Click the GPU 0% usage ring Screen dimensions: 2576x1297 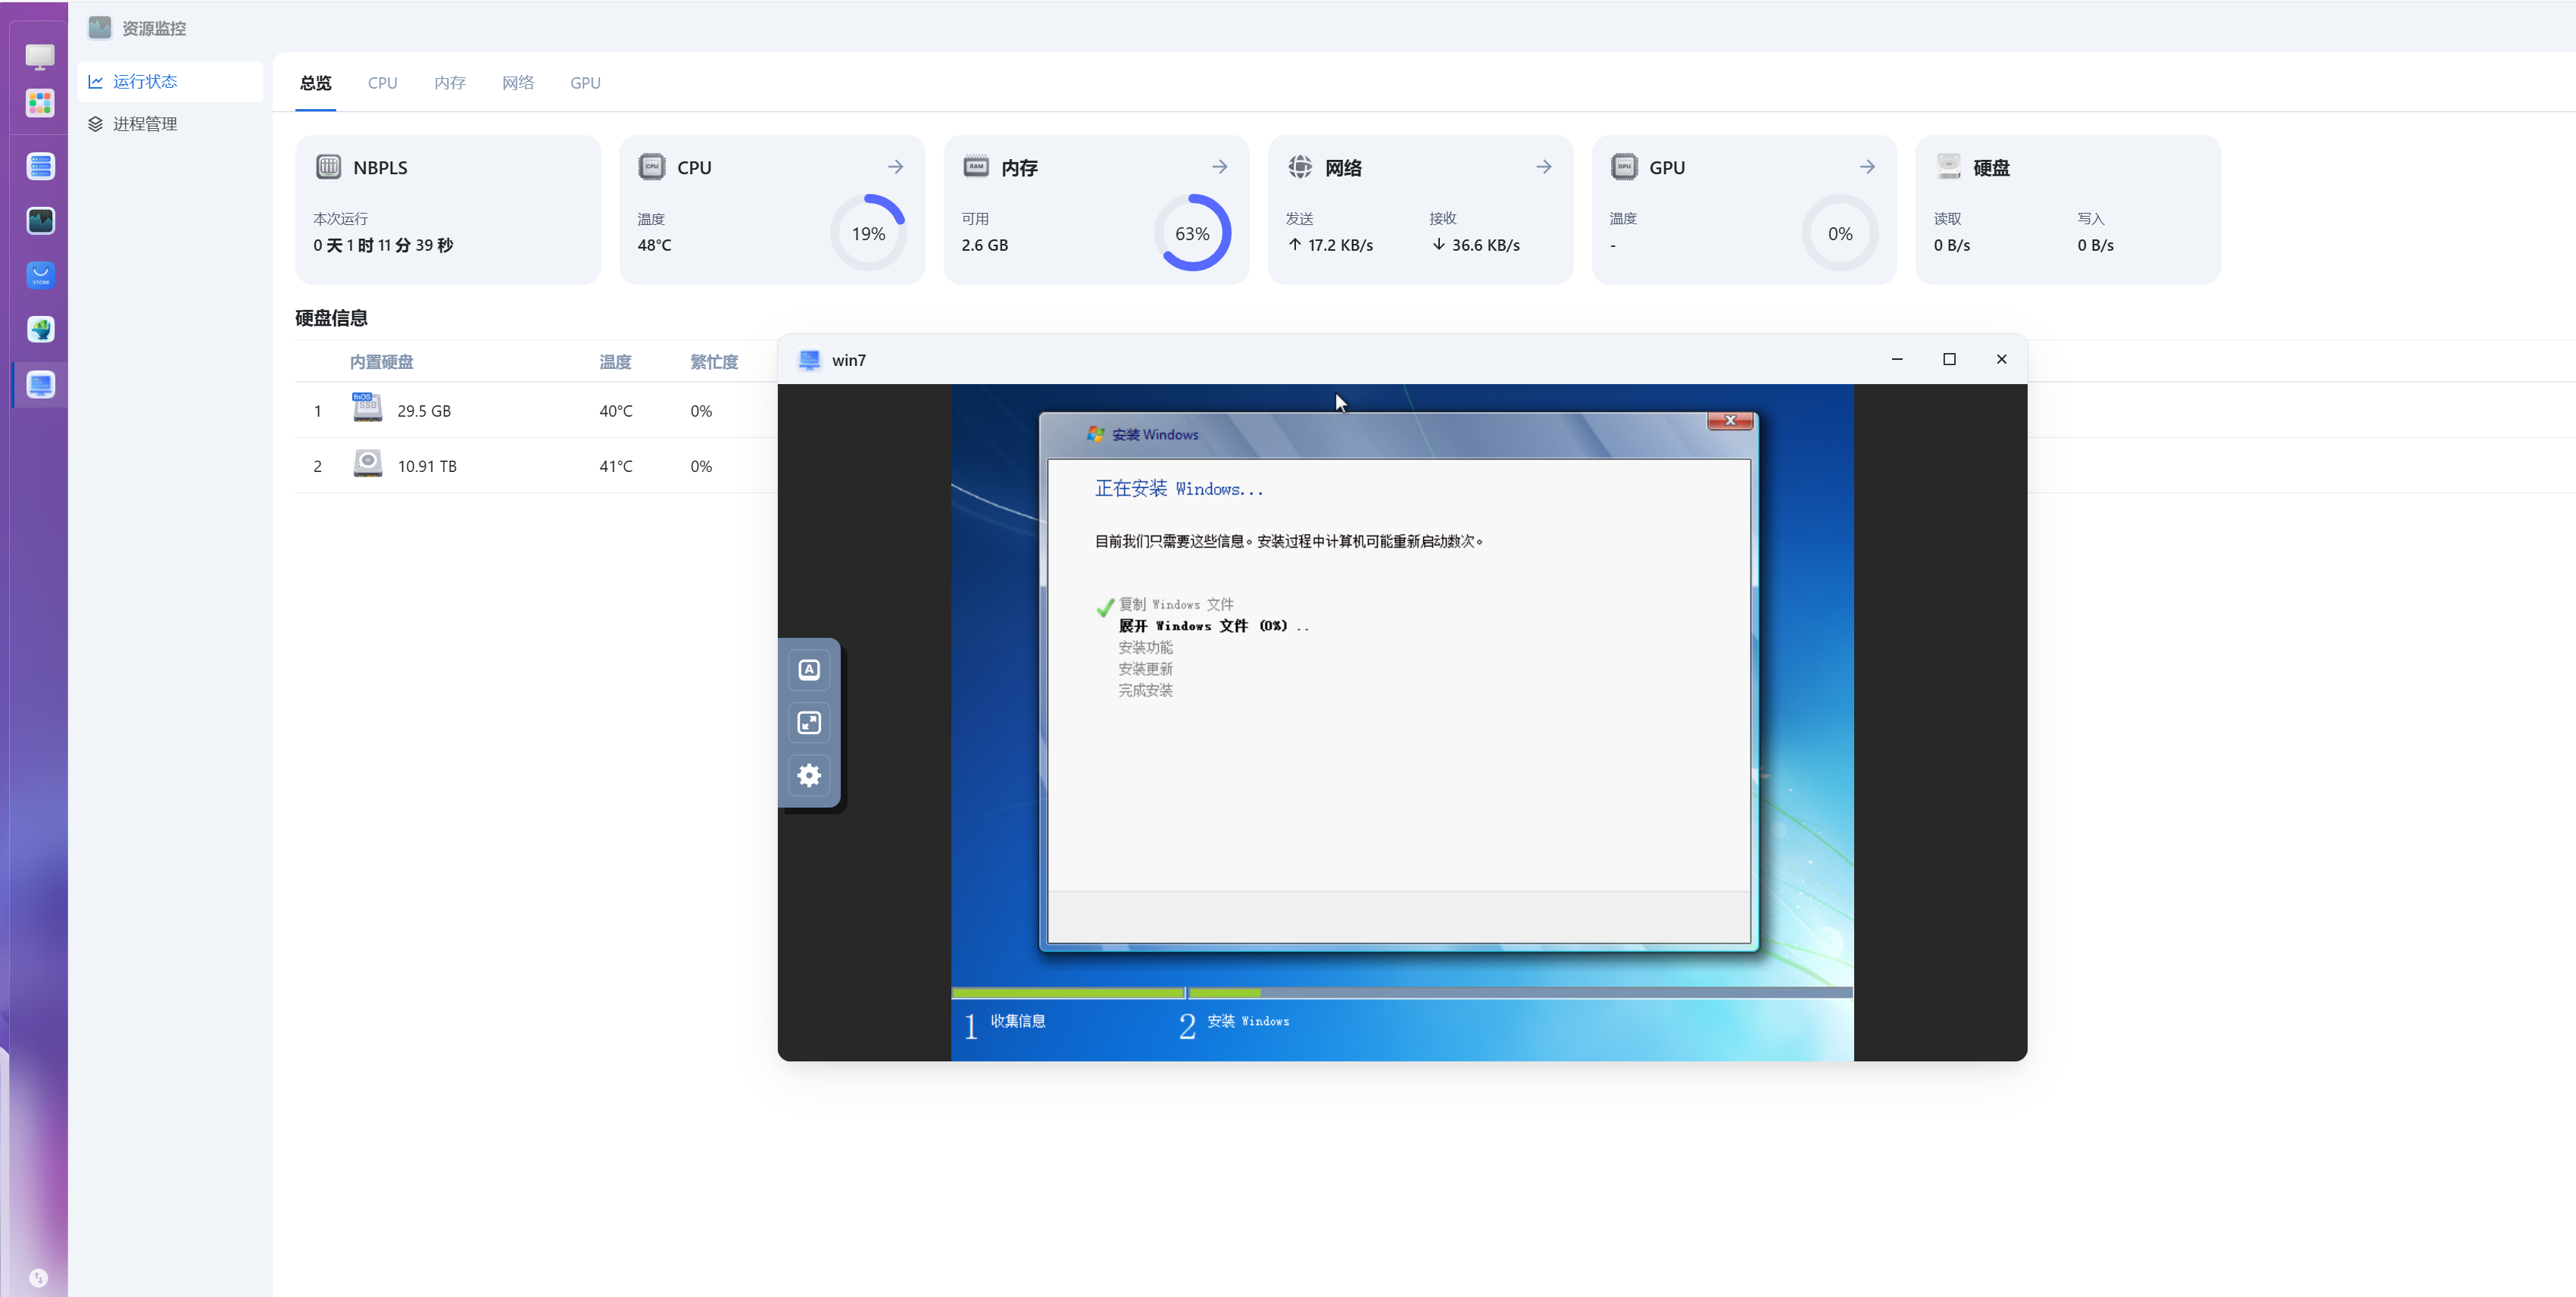[1840, 233]
